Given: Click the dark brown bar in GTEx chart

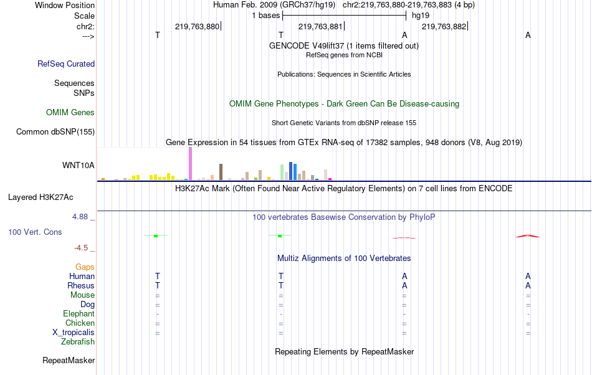Looking at the screenshot, I should [x=221, y=172].
